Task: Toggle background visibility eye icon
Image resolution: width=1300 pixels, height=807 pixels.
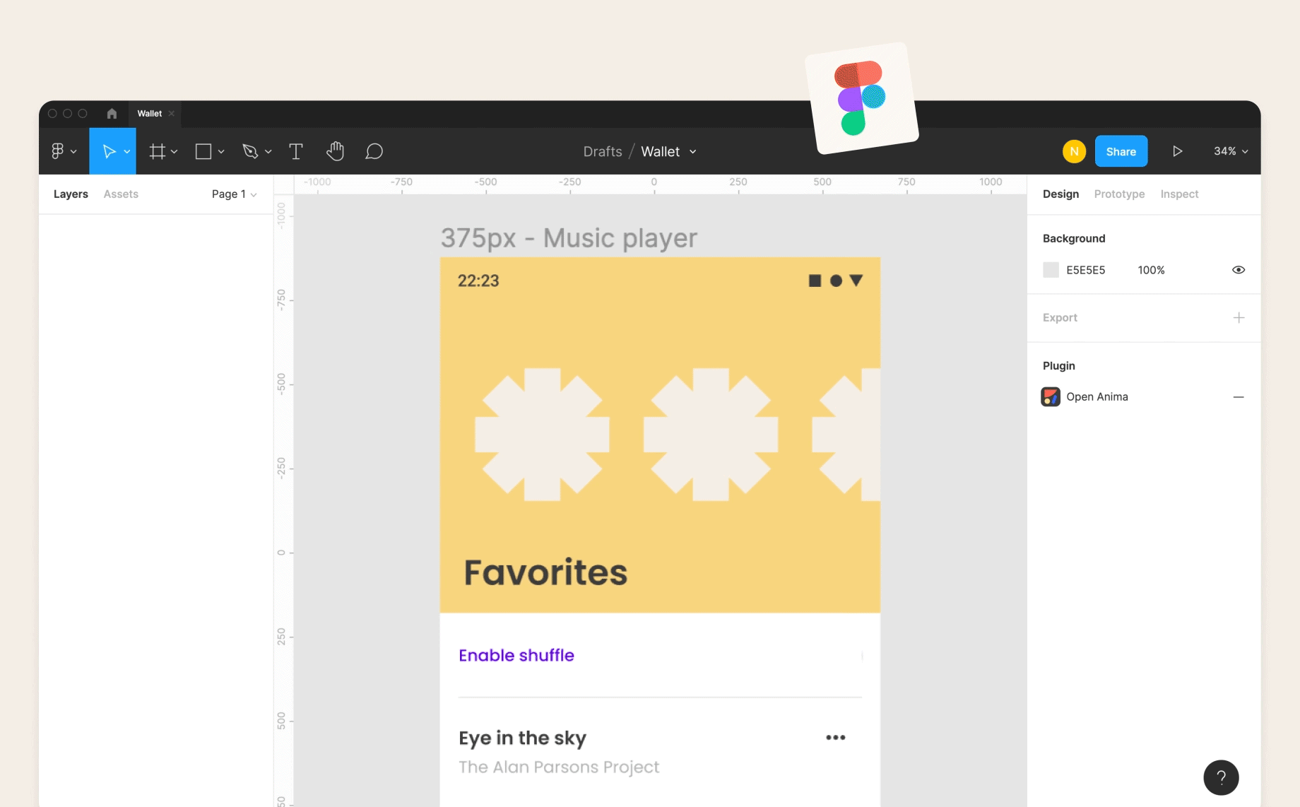Action: pyautogui.click(x=1238, y=270)
